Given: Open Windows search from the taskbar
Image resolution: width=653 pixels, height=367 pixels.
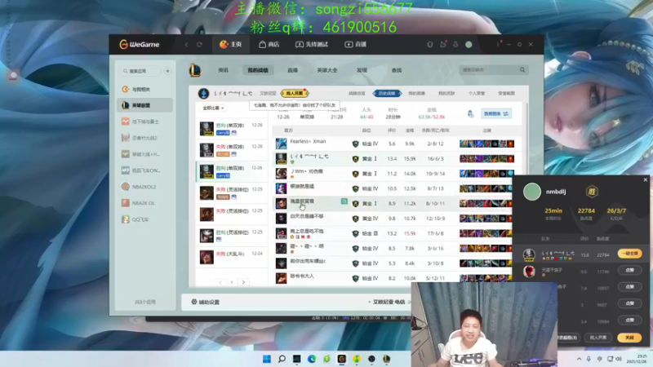Looking at the screenshot, I should tap(282, 359).
